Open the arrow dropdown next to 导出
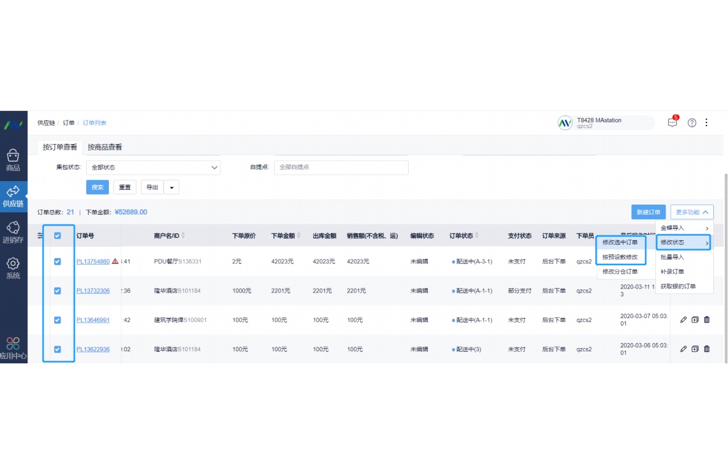The width and height of the screenshot is (728, 473). pos(171,187)
